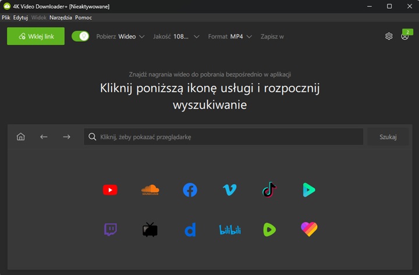The width and height of the screenshot is (419, 275).
Task: Expand the Format MP4 dropdown
Action: pos(230,36)
